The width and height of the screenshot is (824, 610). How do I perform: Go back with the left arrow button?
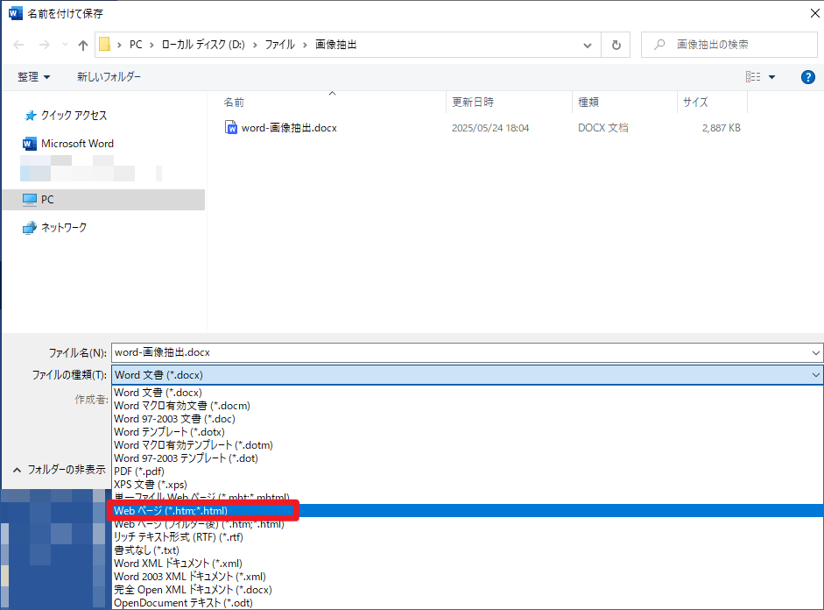[18, 46]
